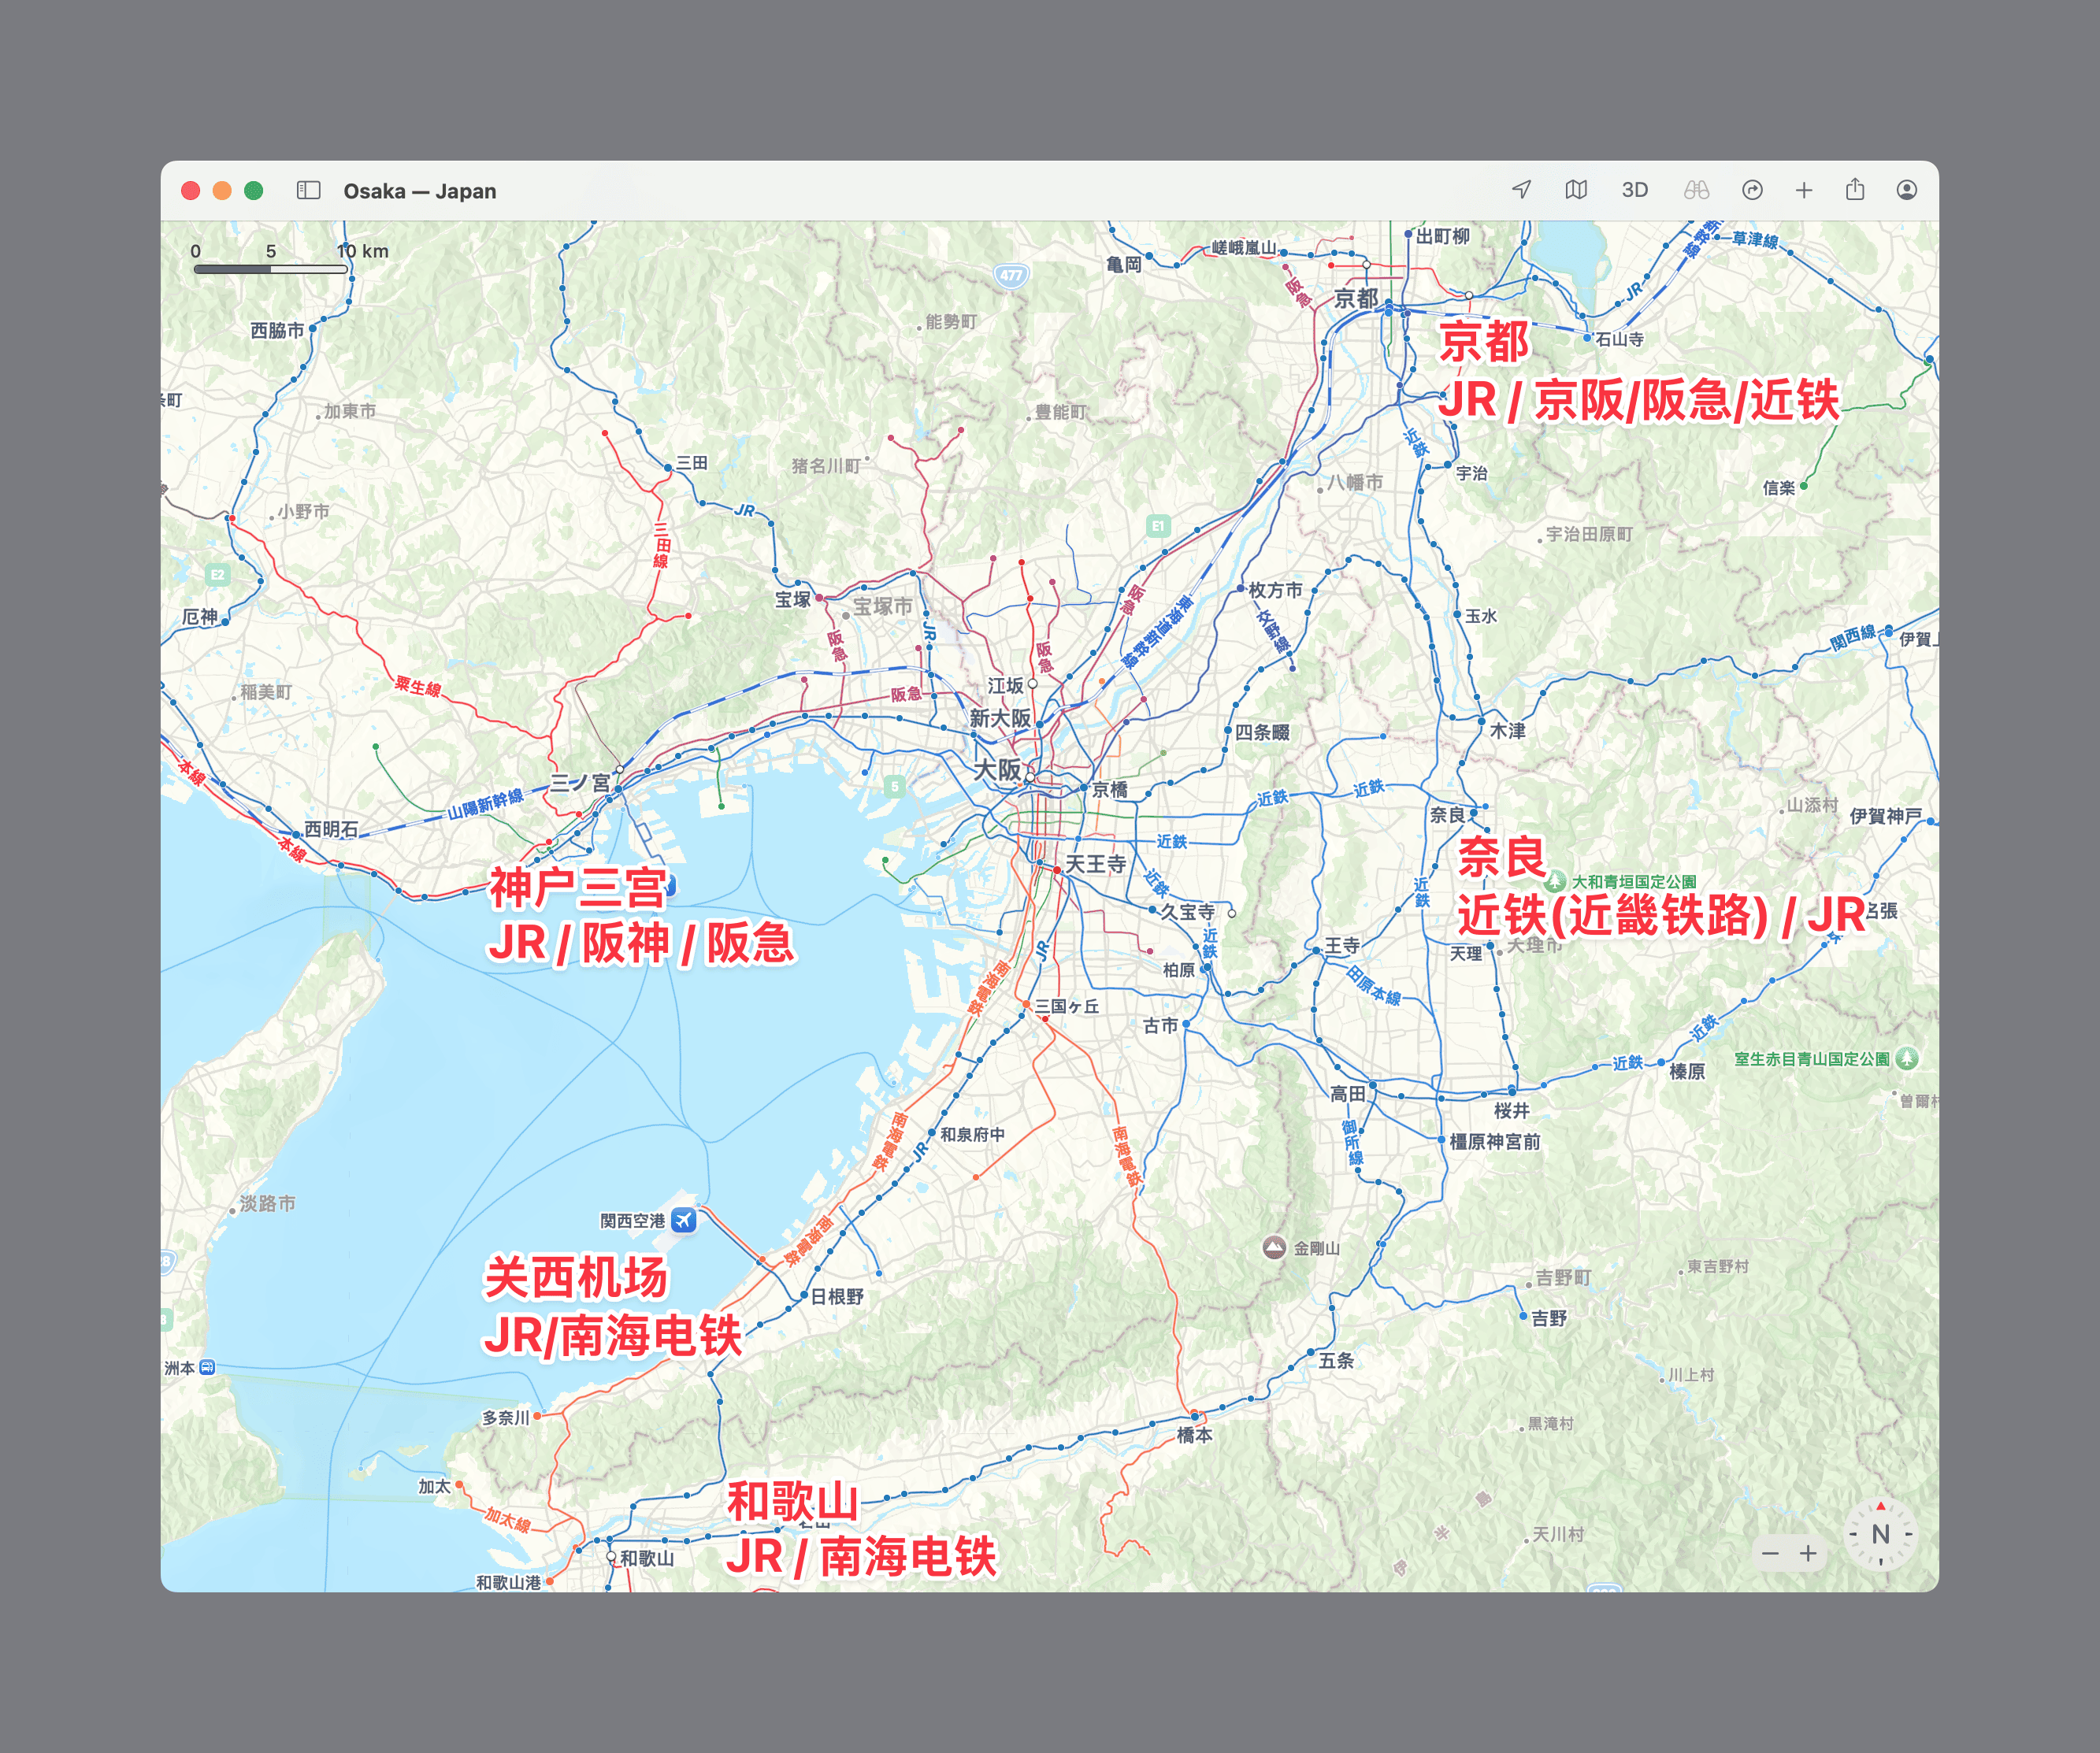Select the 三国ヶ丘 station label
Screen dimensions: 2100x1753
click(x=1067, y=1006)
